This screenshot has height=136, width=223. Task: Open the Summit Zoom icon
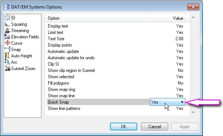(x=7, y=68)
